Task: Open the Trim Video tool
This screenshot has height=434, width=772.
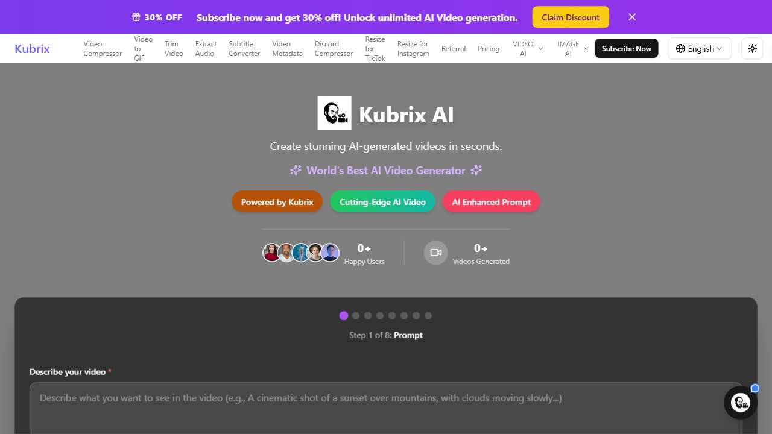Action: 173,48
